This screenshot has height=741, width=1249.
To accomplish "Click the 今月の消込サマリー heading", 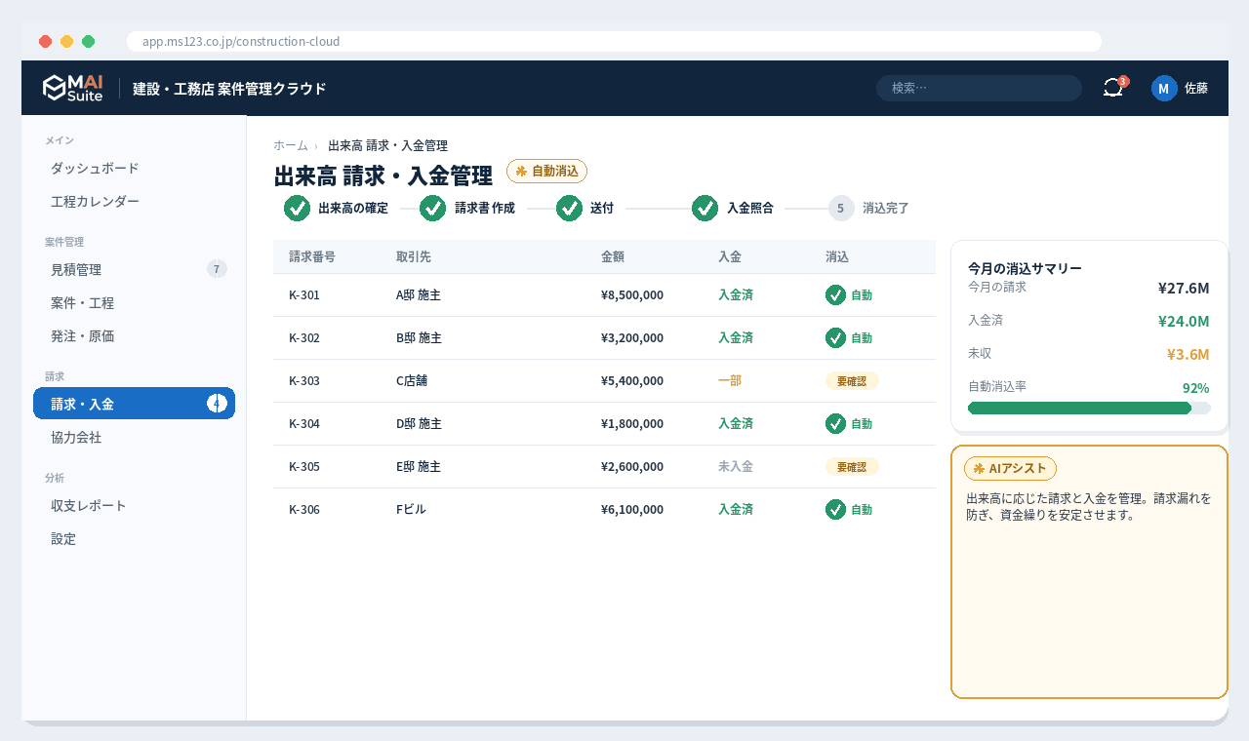I will tap(1025, 268).
